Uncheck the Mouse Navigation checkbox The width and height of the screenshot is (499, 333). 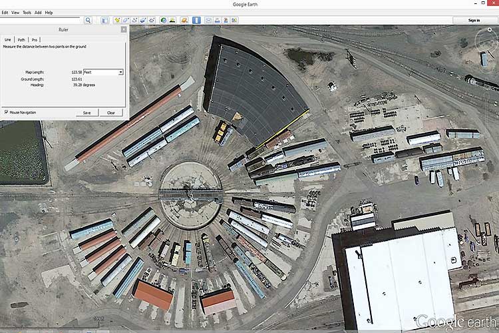pyautogui.click(x=6, y=112)
